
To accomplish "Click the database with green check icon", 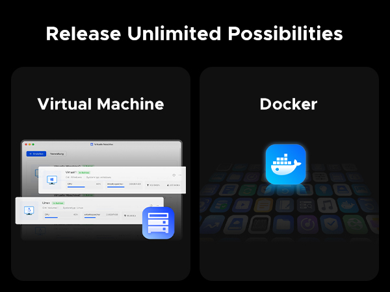I will click(221, 205).
